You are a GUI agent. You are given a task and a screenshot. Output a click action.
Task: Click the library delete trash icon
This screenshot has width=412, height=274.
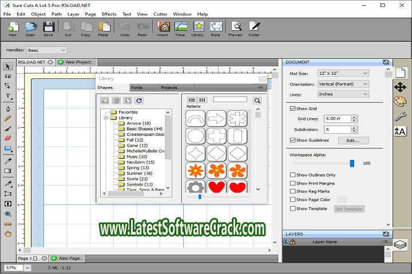(116, 100)
